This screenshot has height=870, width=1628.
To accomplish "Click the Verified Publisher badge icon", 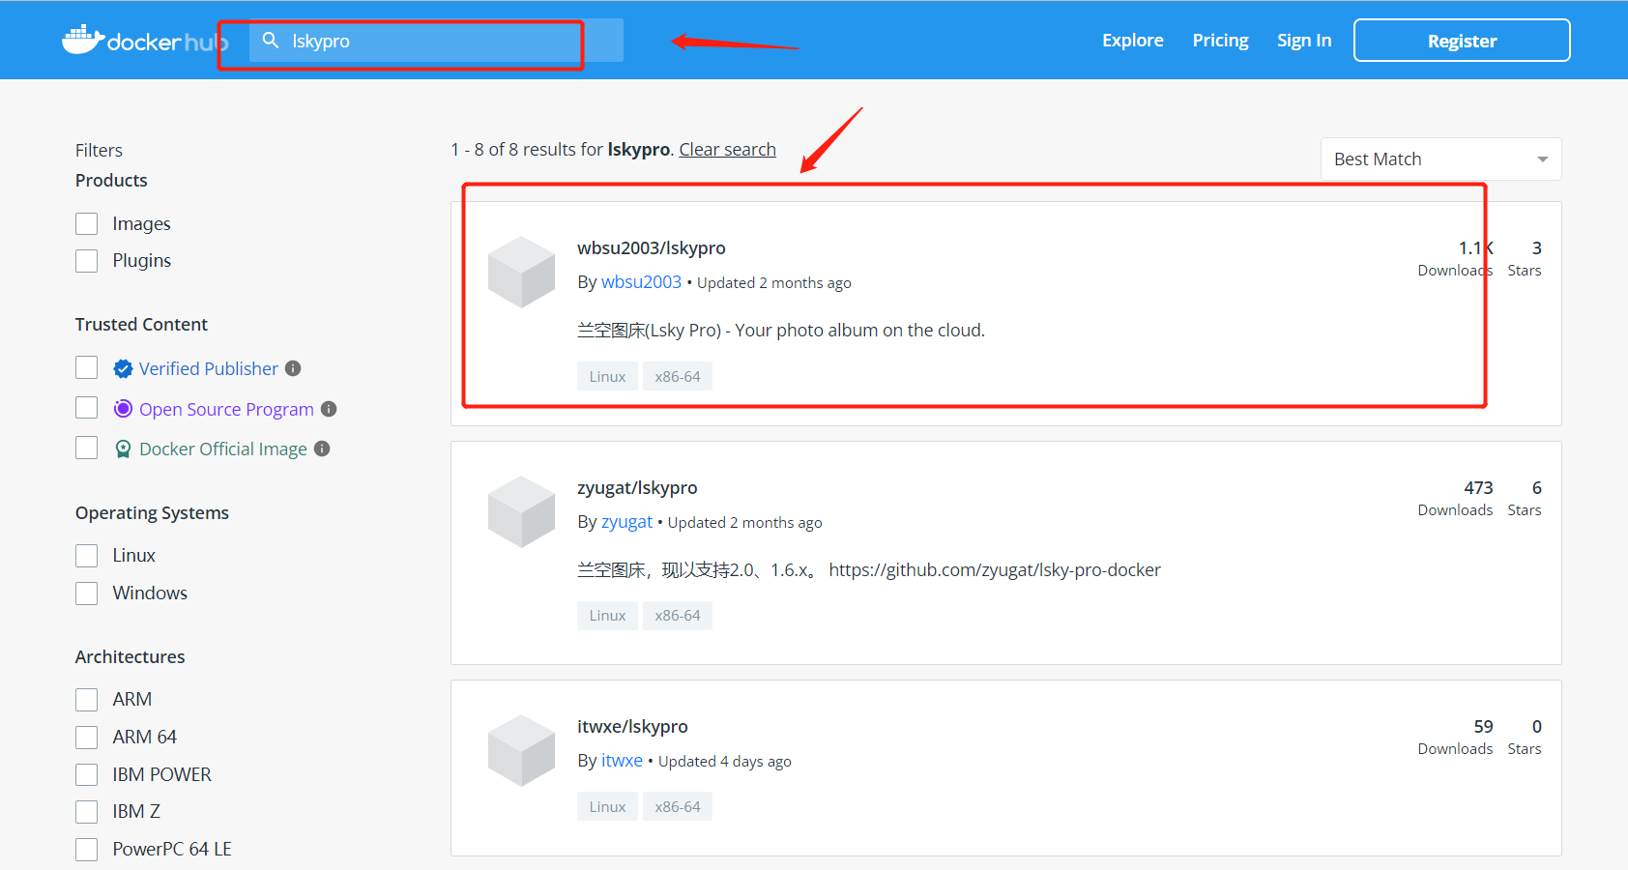I will point(123,368).
